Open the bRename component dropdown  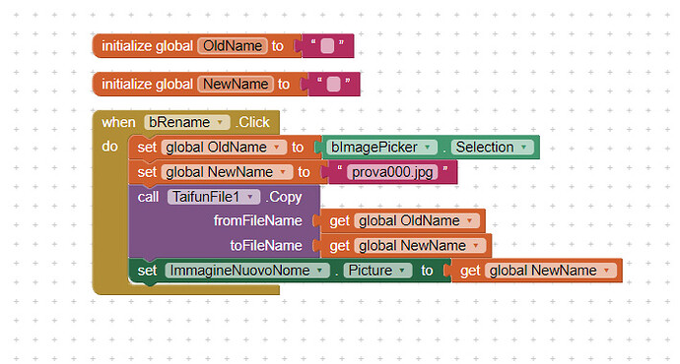coord(187,123)
